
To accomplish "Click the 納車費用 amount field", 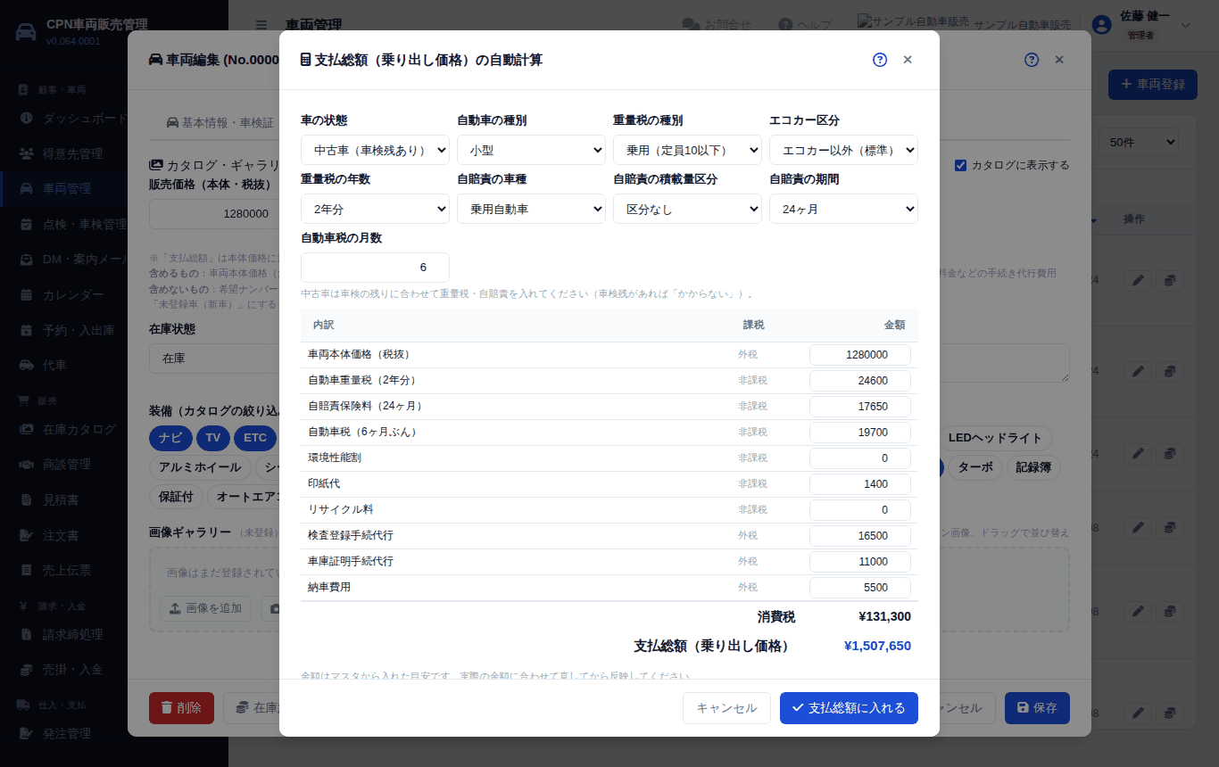I will click(x=860, y=588).
